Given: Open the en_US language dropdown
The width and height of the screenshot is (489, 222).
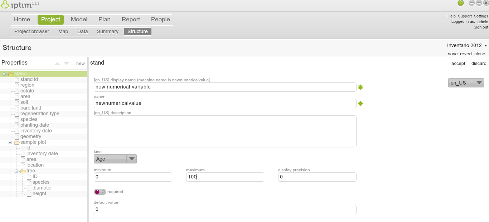Looking at the screenshot, I should pyautogui.click(x=466, y=83).
